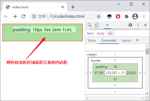The height and width of the screenshot is (101, 150).
Task: Click the Computed pane scroll down arrow
Action: (x=147, y=94)
